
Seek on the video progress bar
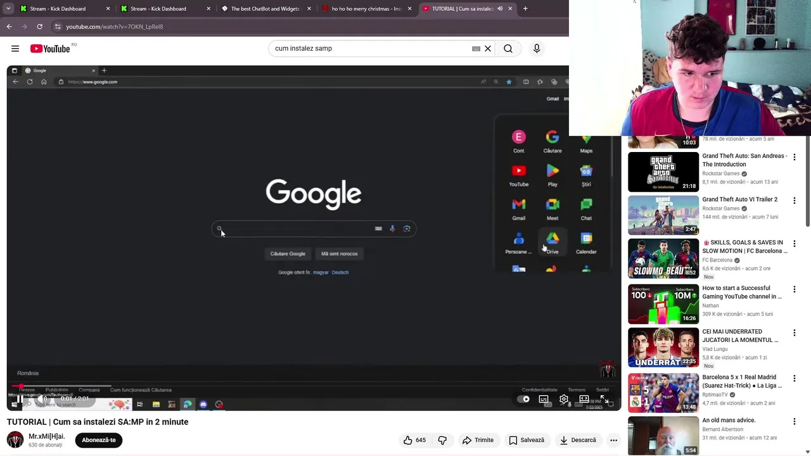click(x=314, y=386)
